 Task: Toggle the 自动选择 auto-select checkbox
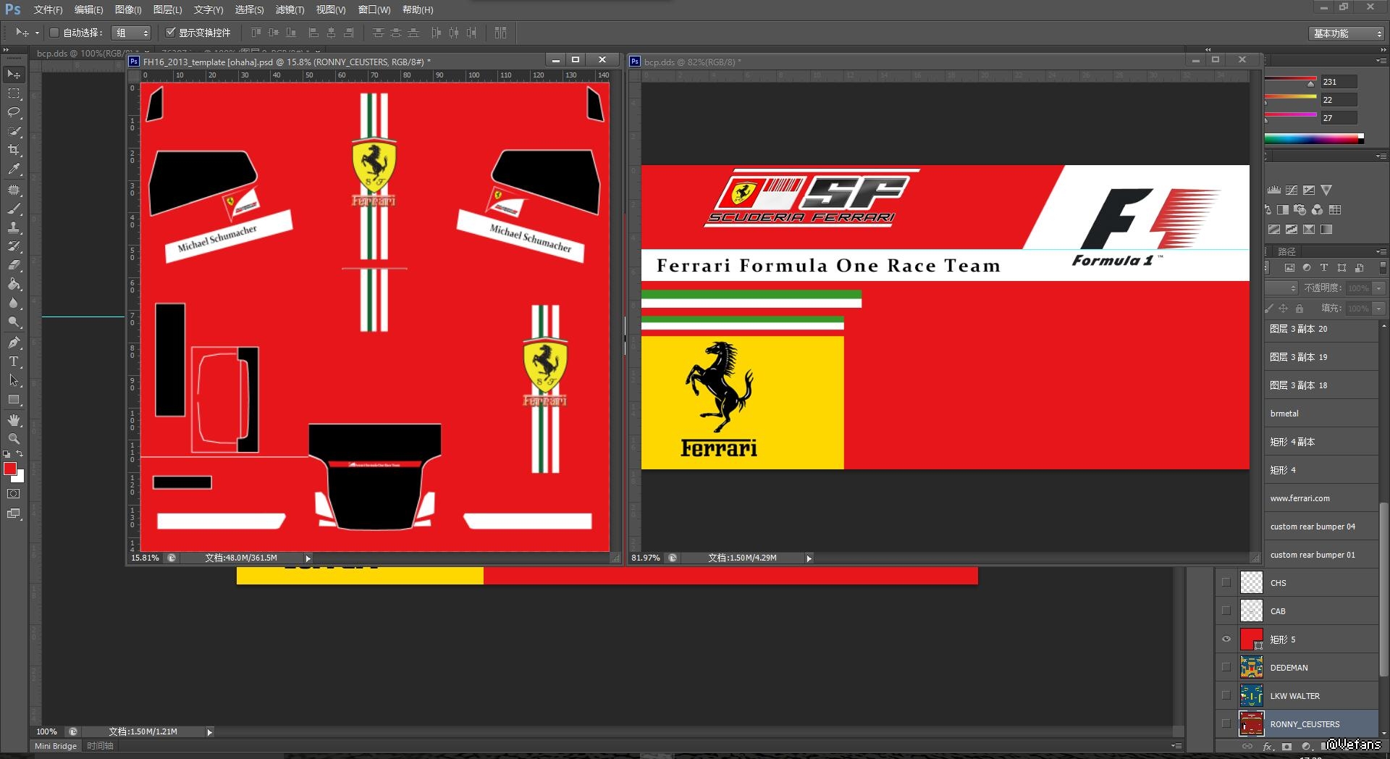point(54,33)
